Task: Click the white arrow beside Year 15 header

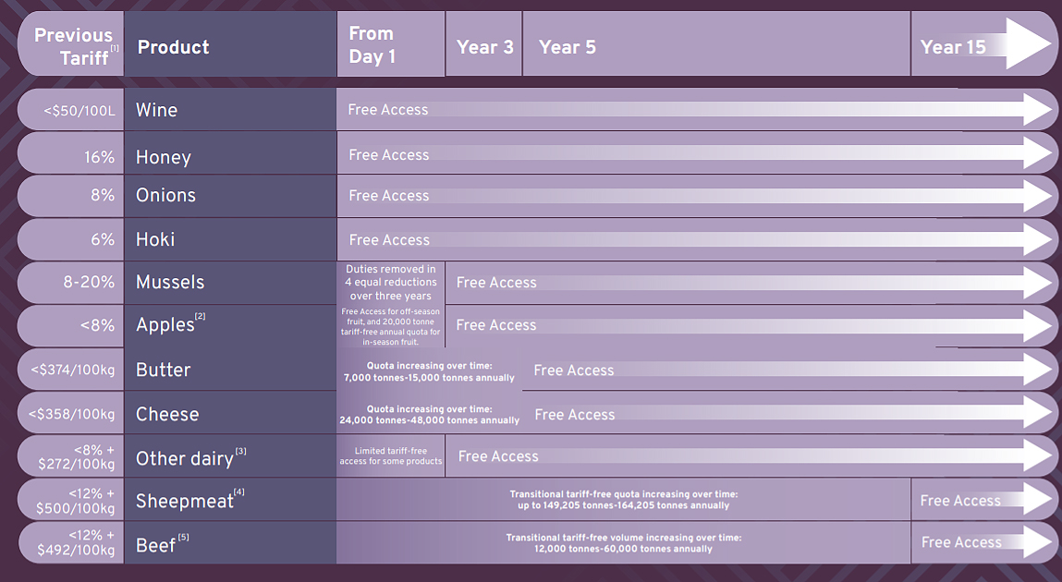Action: click(1028, 43)
